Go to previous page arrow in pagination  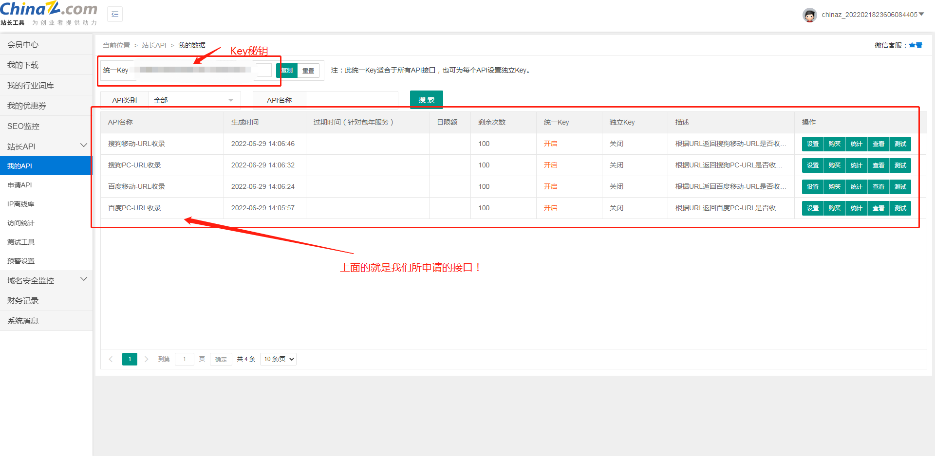(x=111, y=359)
